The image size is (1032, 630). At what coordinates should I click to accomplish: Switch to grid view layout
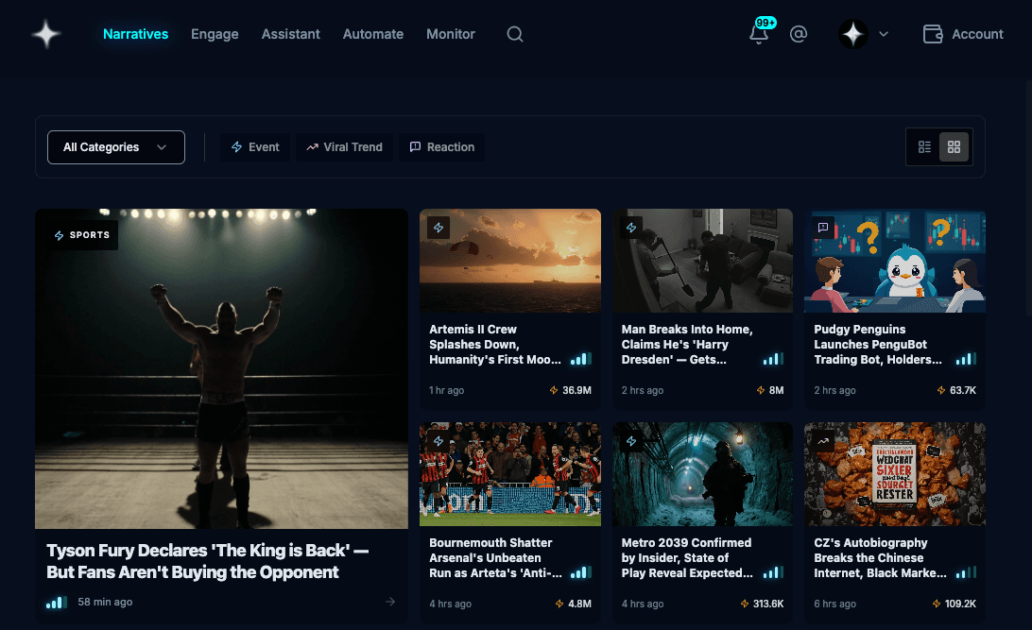point(954,147)
